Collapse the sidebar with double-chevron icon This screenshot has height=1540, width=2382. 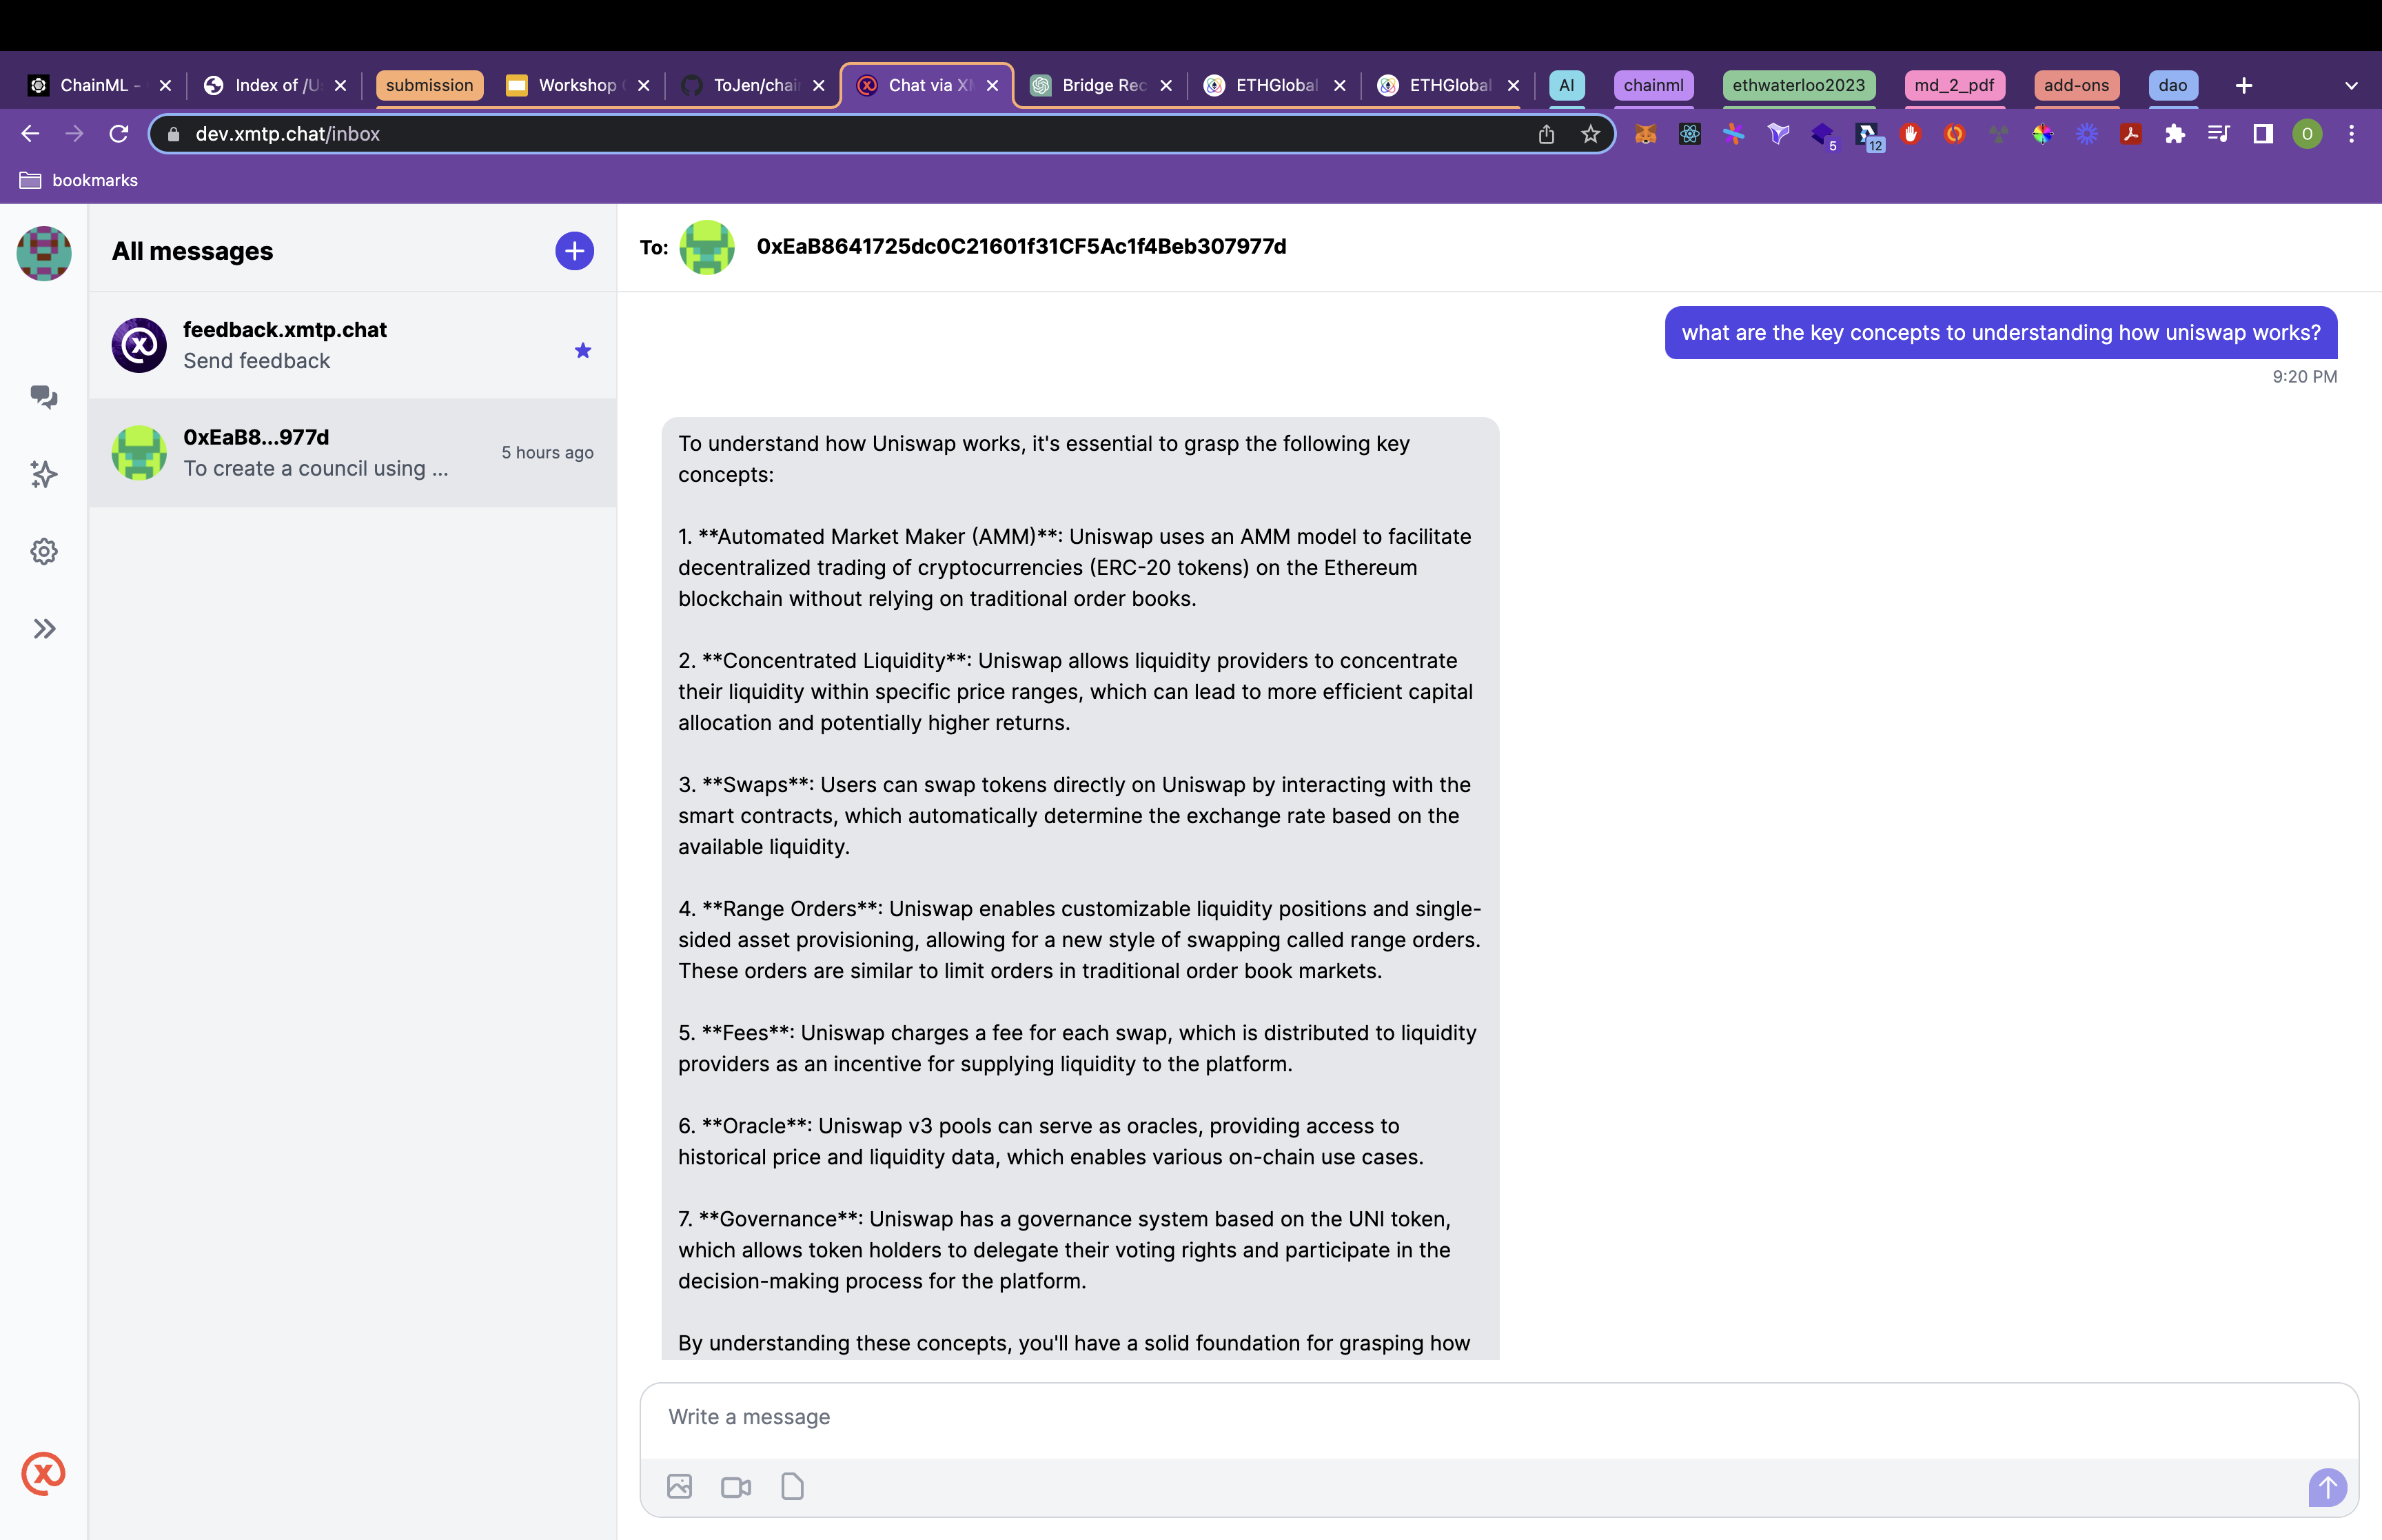pyautogui.click(x=44, y=628)
